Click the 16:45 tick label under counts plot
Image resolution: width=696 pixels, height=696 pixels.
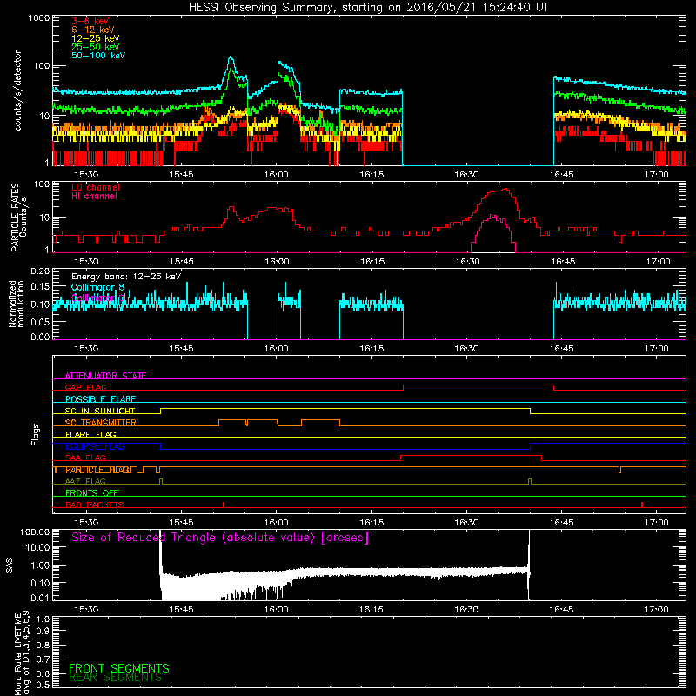[x=561, y=175]
